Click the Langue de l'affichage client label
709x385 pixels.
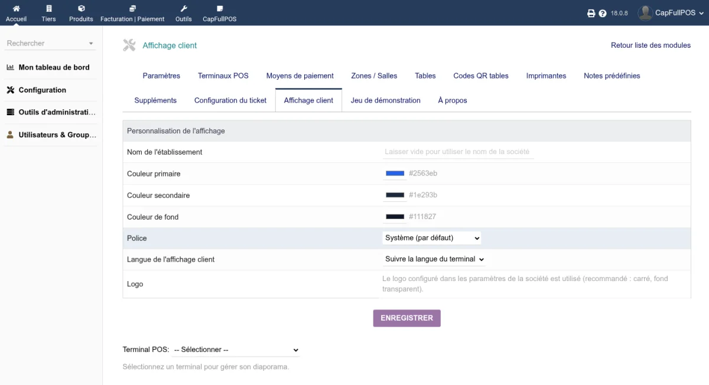171,259
